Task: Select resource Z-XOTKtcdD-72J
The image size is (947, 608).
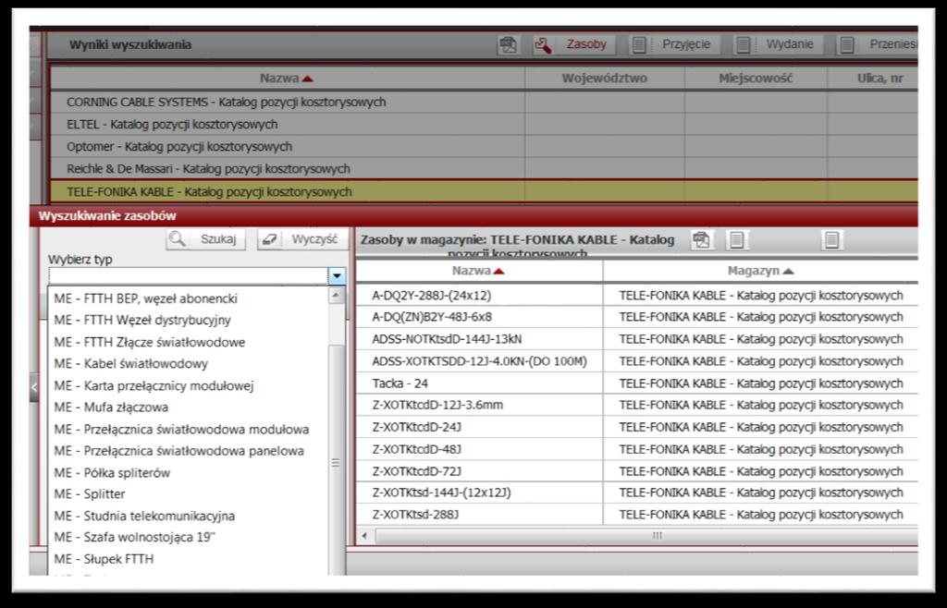Action: click(479, 471)
